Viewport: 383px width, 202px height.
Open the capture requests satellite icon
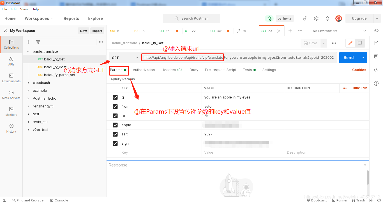pyautogui.click(x=305, y=18)
